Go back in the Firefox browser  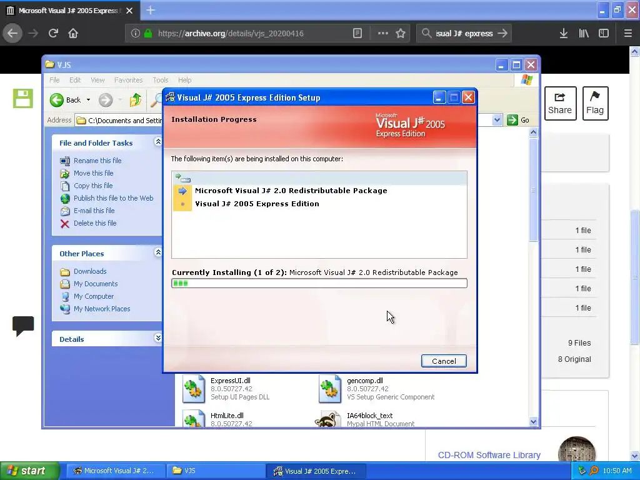(12, 33)
